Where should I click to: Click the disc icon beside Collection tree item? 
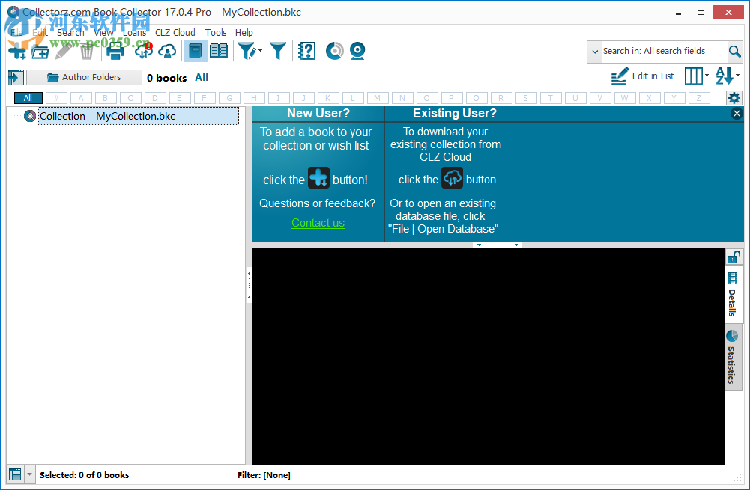click(30, 115)
